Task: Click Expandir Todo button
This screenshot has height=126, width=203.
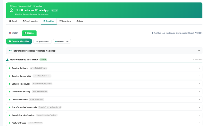Action: tap(42, 41)
